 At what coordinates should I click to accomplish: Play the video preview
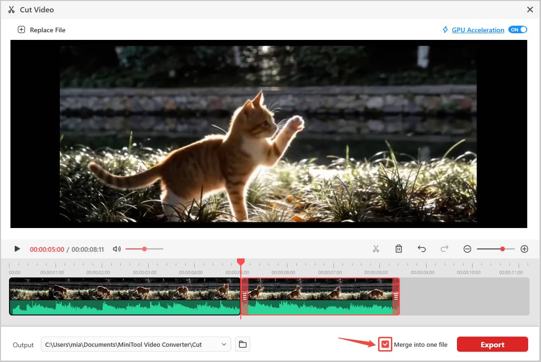click(x=17, y=249)
